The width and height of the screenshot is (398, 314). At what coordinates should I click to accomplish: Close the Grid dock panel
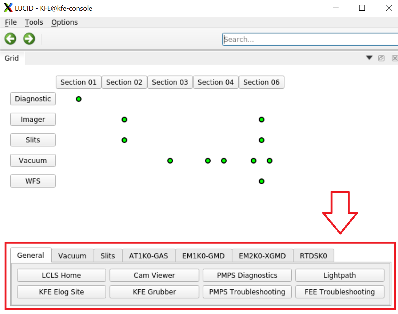395,58
